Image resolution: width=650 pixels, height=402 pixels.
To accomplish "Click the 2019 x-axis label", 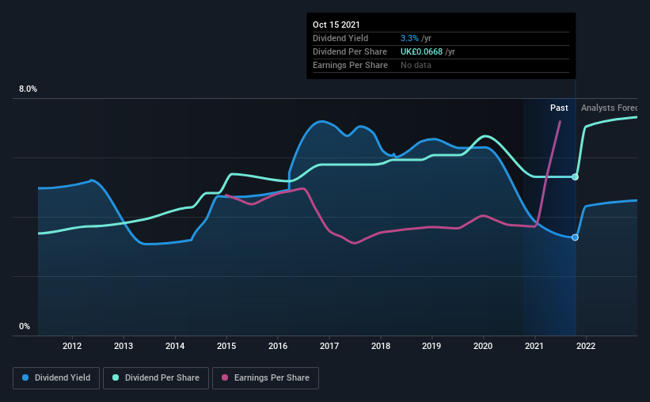I will coord(431,346).
